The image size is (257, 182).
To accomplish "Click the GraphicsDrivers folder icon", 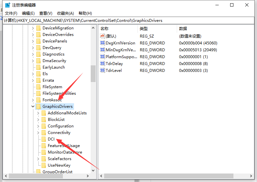I will click(x=38, y=107).
